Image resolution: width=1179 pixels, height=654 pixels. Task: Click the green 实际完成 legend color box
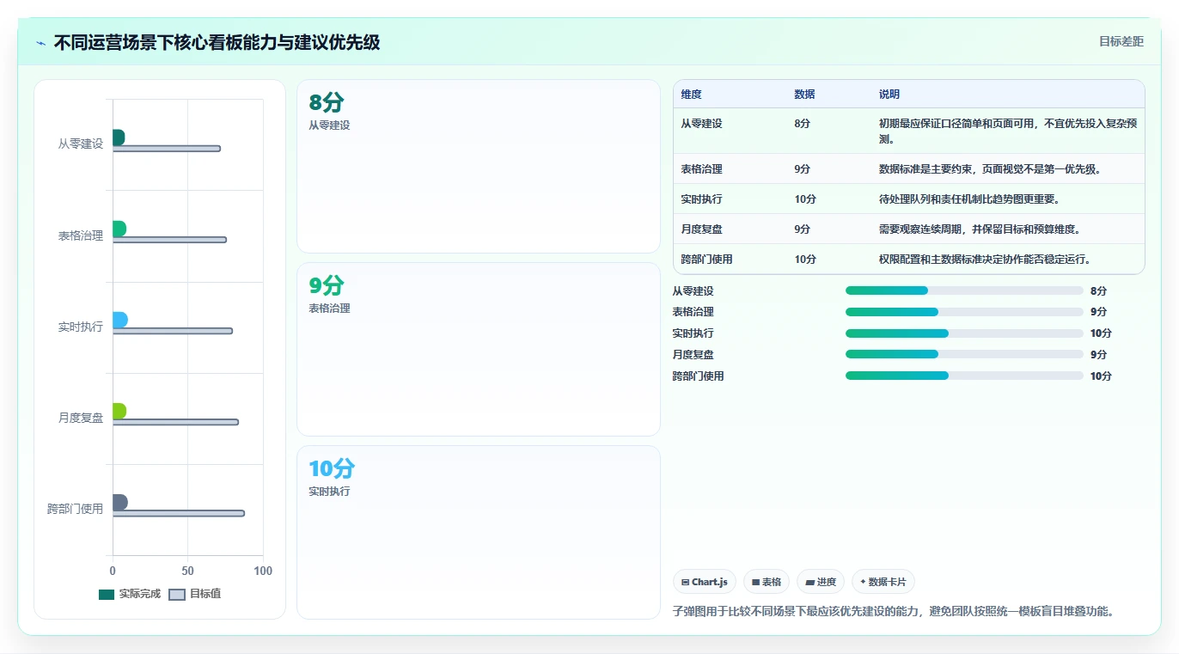(107, 595)
